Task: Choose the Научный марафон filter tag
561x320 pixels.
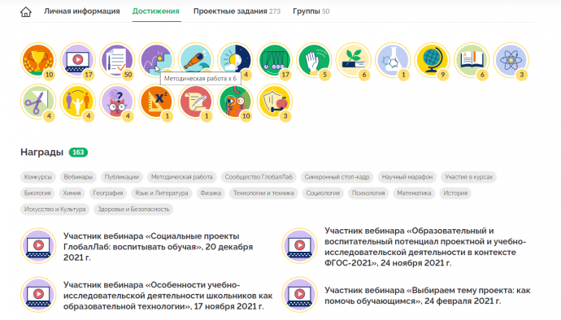Action: tap(407, 177)
